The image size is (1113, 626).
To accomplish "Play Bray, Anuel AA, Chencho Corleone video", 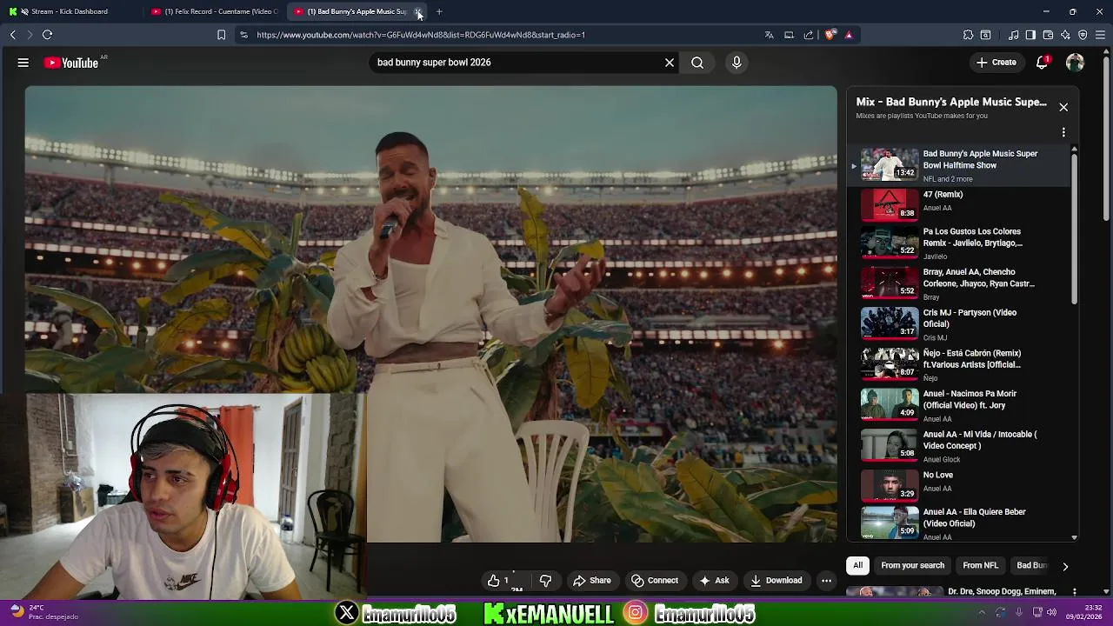I will 961,283.
